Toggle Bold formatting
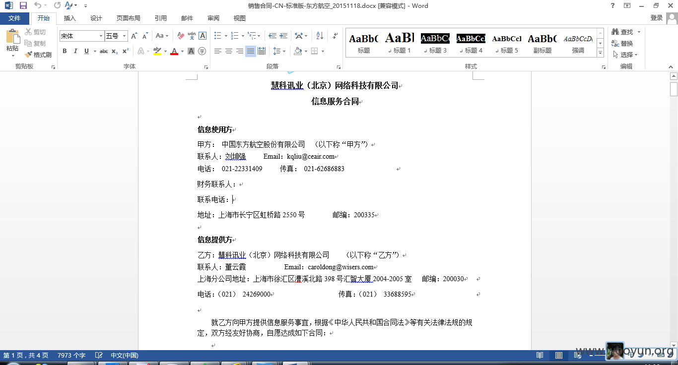The width and height of the screenshot is (678, 365). tap(65, 51)
